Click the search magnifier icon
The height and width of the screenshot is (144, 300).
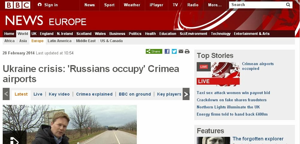point(288,5)
